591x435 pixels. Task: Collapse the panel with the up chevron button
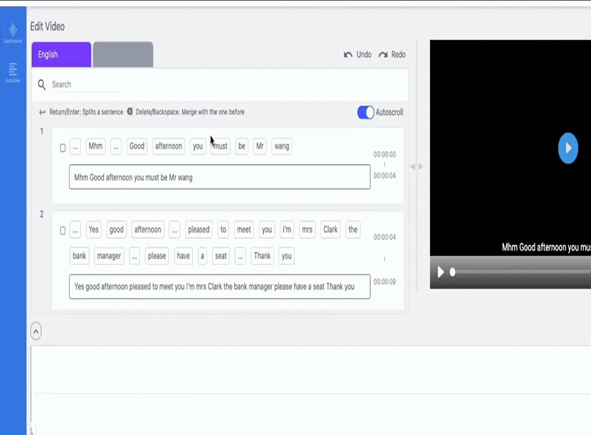click(36, 331)
